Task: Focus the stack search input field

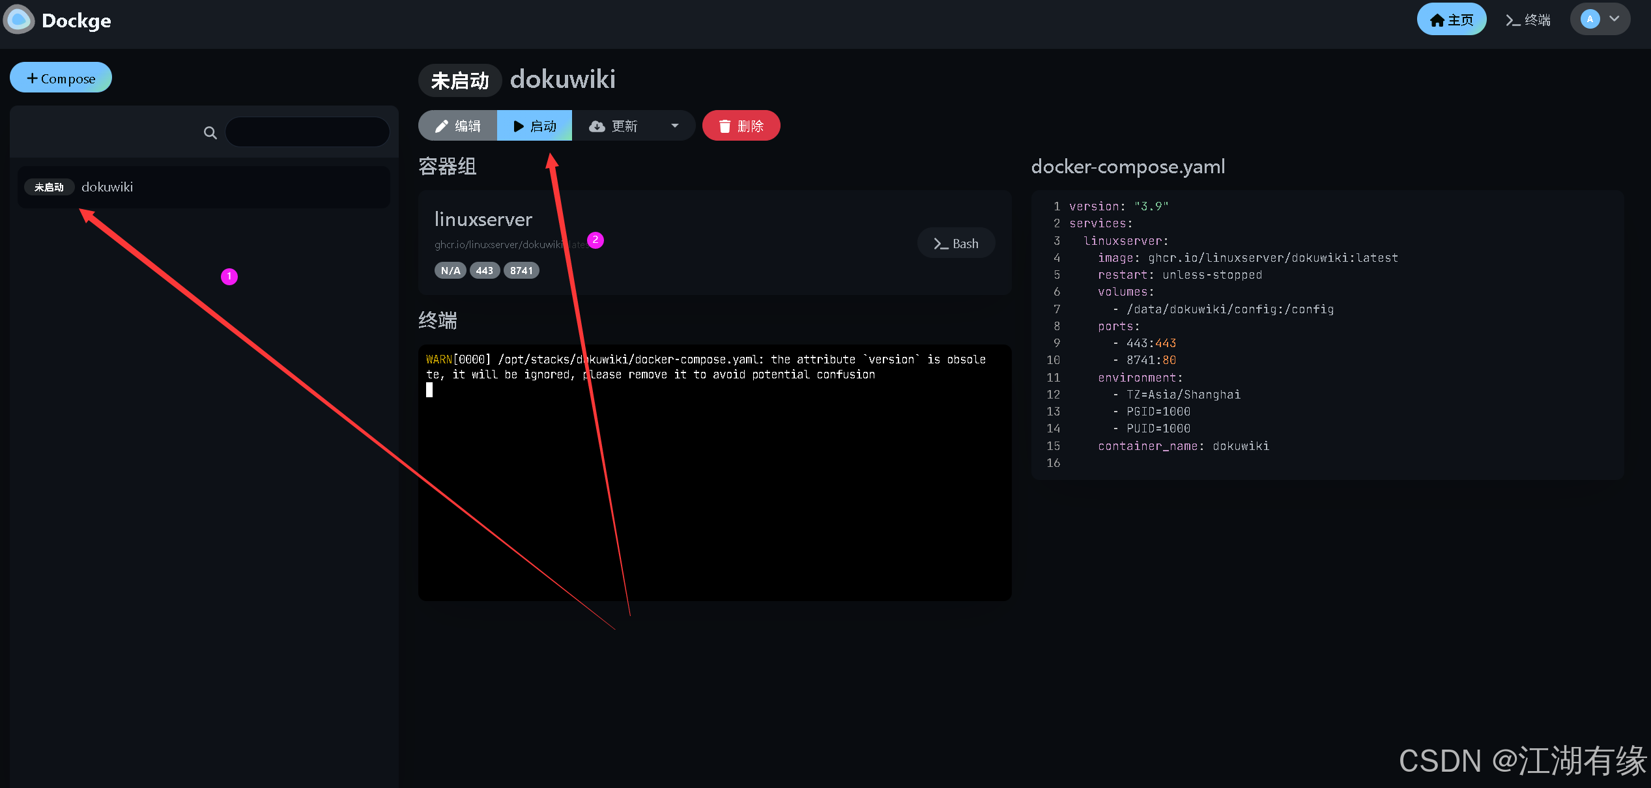Action: (308, 132)
